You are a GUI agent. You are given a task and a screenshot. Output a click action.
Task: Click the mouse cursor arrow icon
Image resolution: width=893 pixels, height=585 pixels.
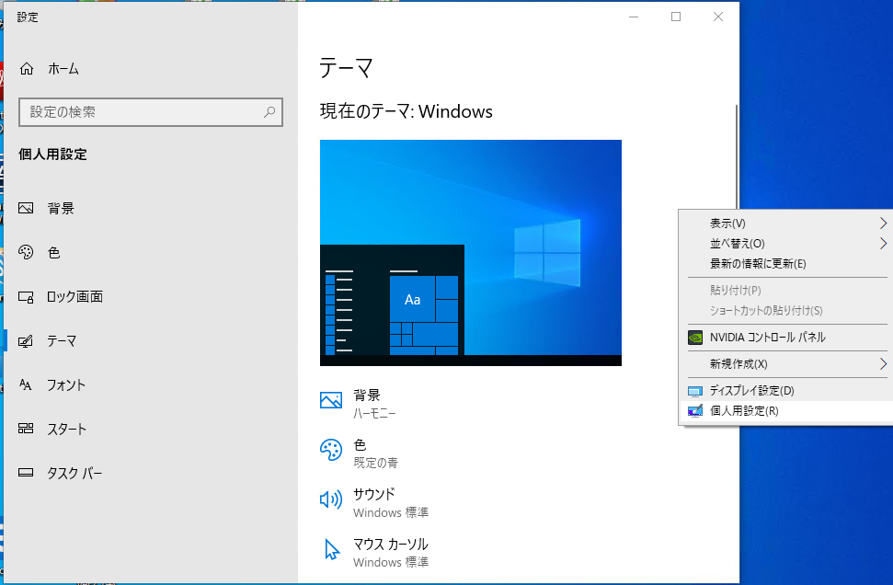pos(332,550)
